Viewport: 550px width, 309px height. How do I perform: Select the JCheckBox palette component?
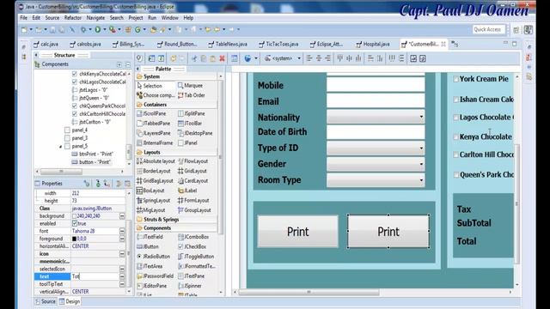(x=192, y=246)
